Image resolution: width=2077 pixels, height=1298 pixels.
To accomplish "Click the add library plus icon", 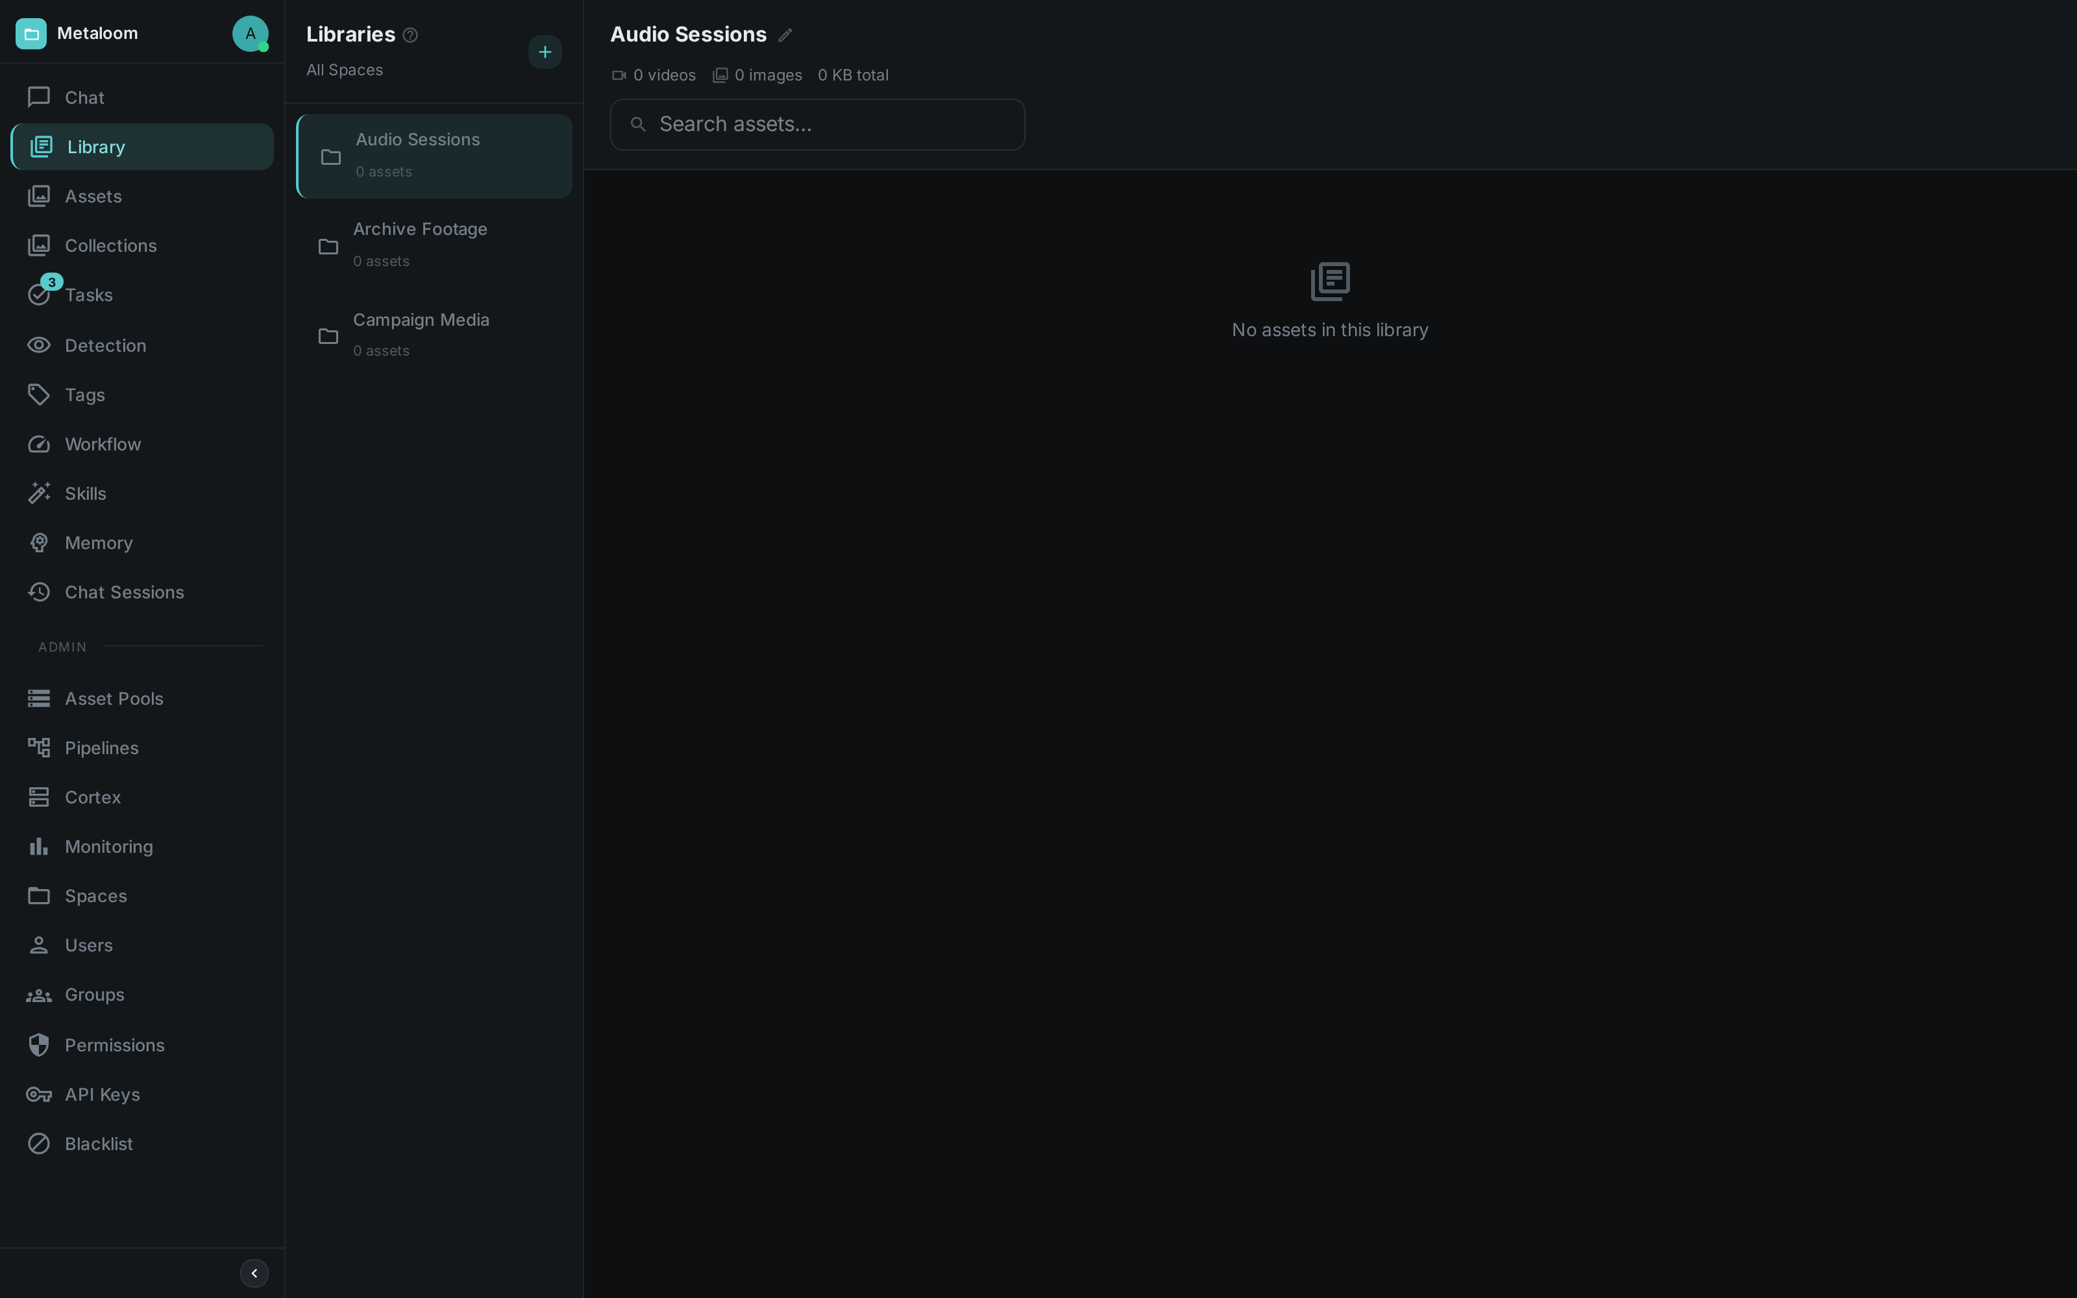I will [545, 53].
